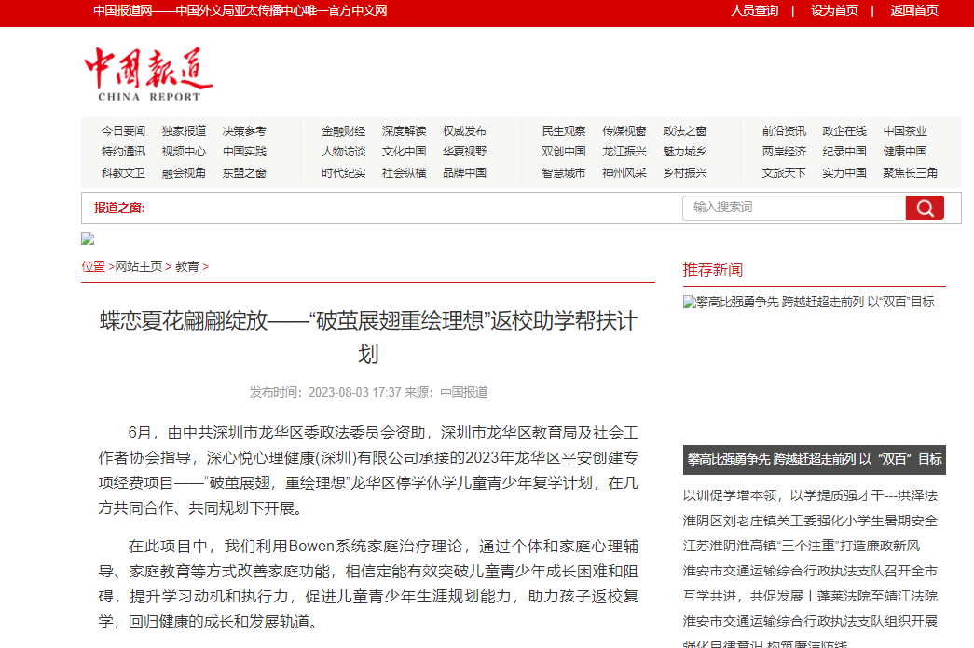974x648 pixels.
Task: Open the 以训促学增本领 news headline
Action: (x=810, y=495)
